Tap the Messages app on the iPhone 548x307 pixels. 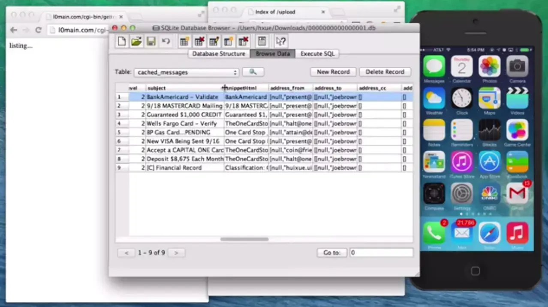pos(434,66)
